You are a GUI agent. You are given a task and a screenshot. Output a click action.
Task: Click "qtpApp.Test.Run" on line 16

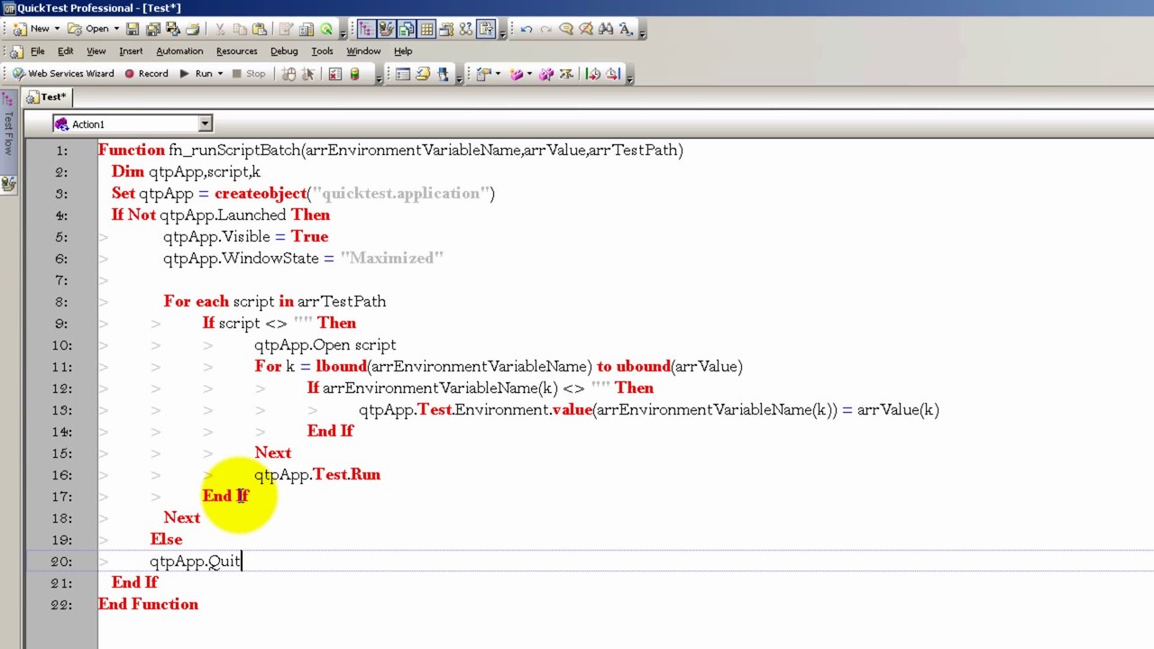click(317, 474)
